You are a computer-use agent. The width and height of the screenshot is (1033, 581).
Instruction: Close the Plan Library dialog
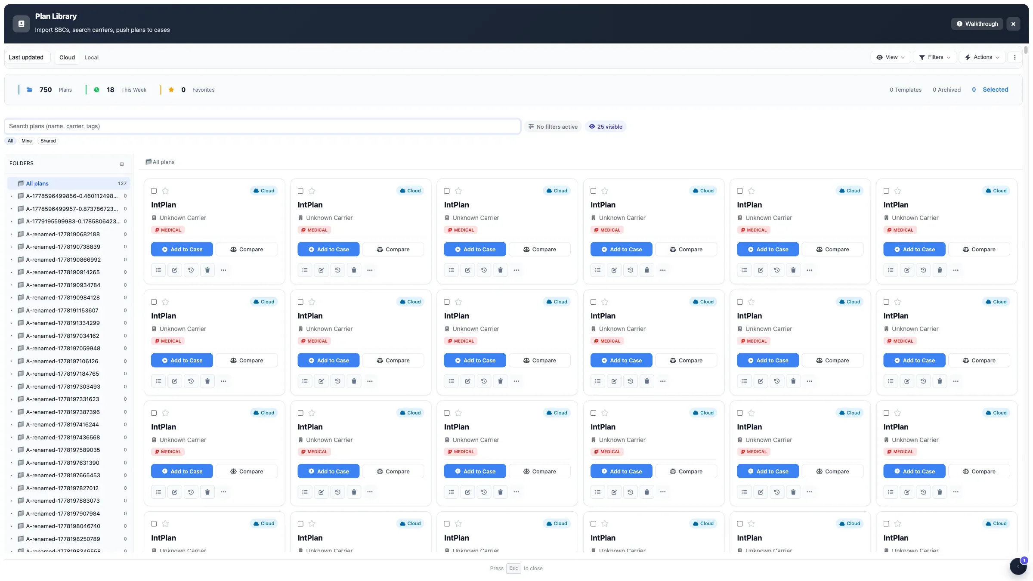coord(1013,24)
